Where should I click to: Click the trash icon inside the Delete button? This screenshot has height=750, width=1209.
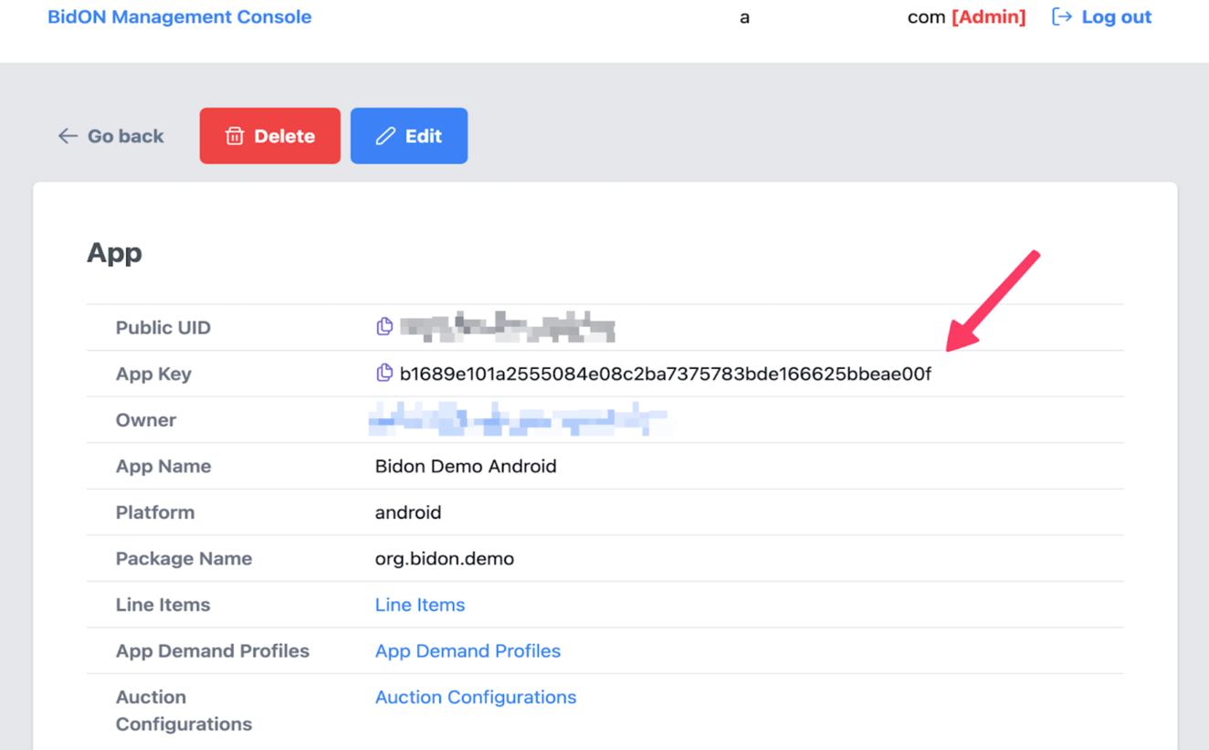pos(236,135)
